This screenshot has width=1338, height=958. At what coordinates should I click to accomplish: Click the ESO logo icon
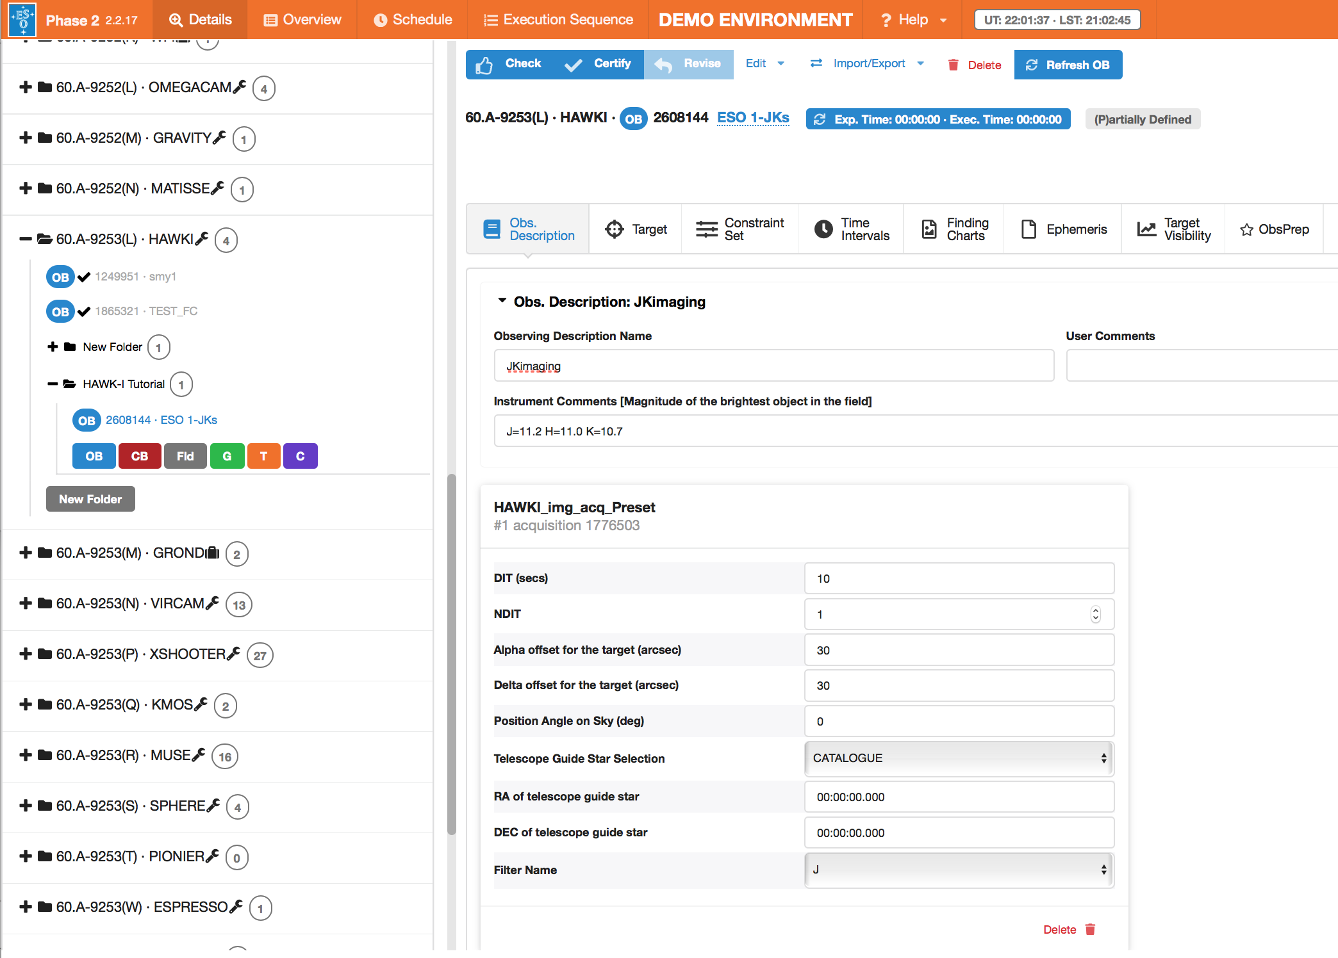[22, 19]
